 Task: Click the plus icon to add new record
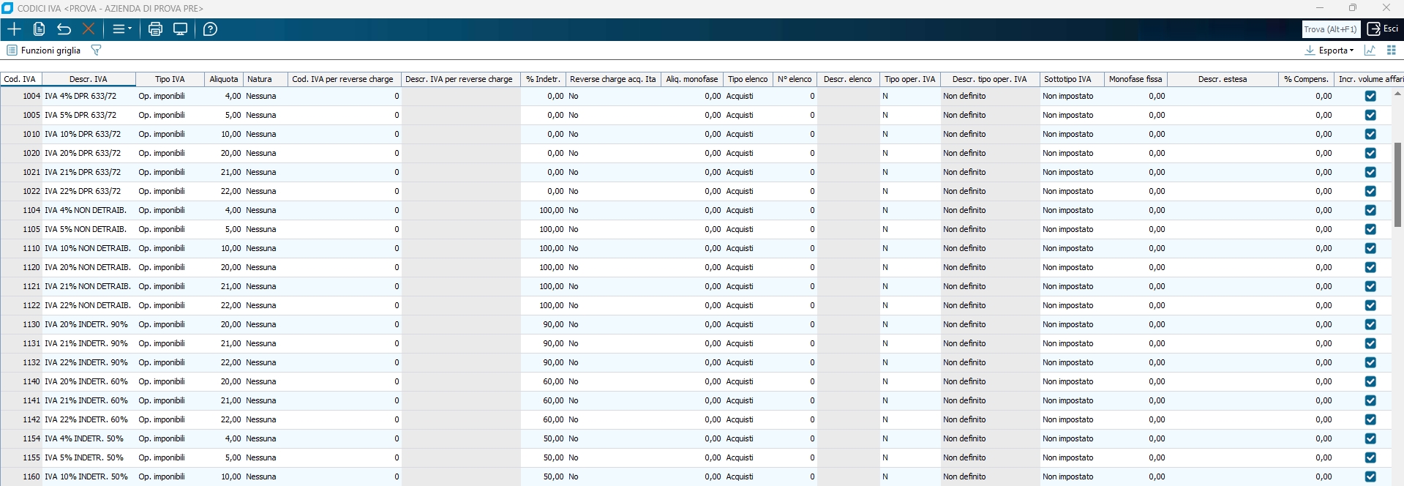coord(14,29)
